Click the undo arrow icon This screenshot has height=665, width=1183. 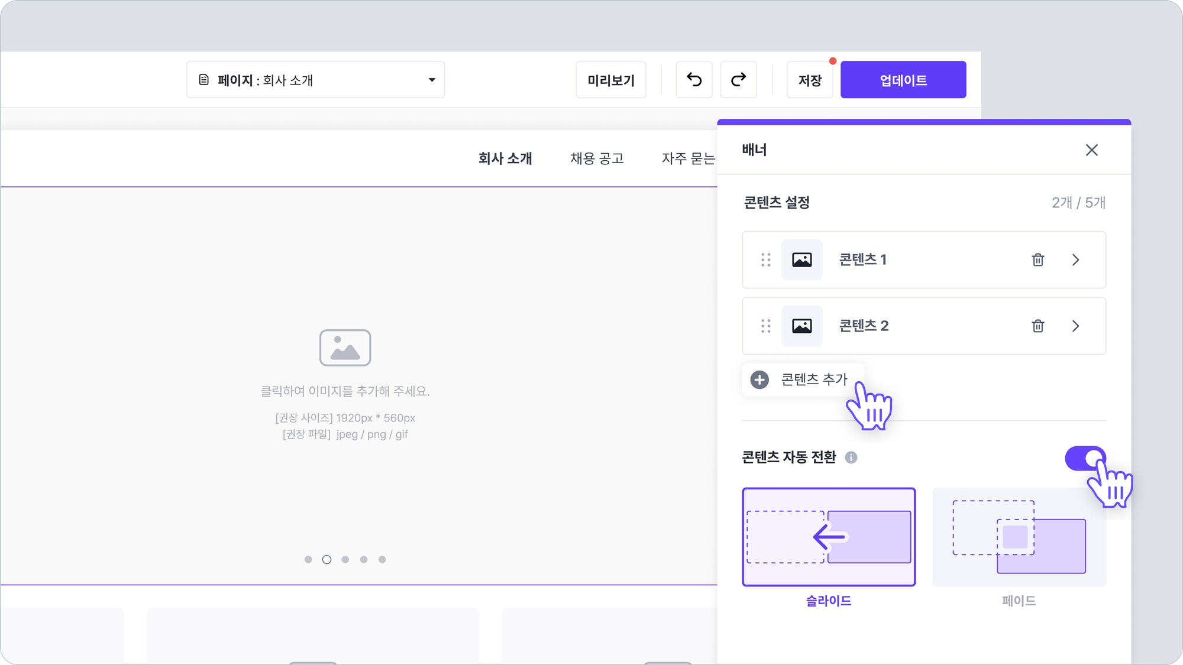(x=694, y=80)
